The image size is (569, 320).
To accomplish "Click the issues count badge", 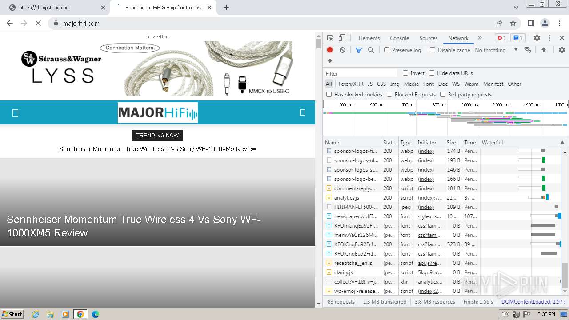I will tap(518, 38).
